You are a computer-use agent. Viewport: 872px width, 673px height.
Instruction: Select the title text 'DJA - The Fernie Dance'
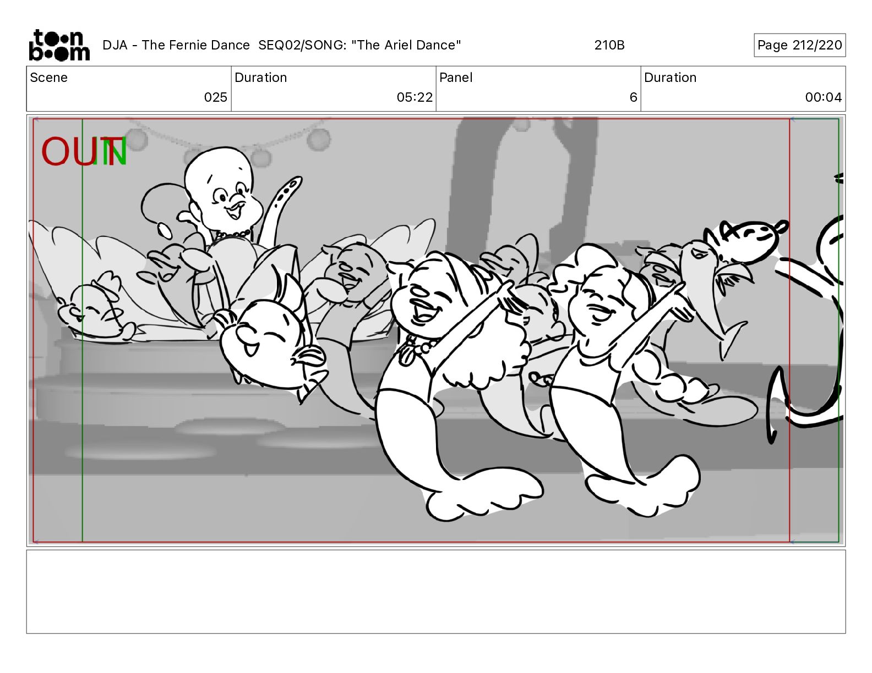176,45
